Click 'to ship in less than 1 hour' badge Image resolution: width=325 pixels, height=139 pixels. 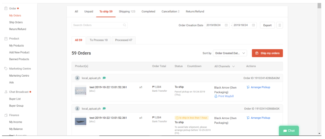tap(192, 118)
